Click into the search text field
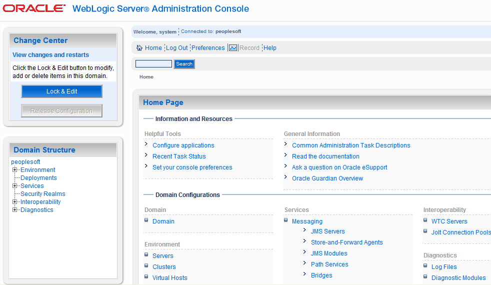 [154, 64]
